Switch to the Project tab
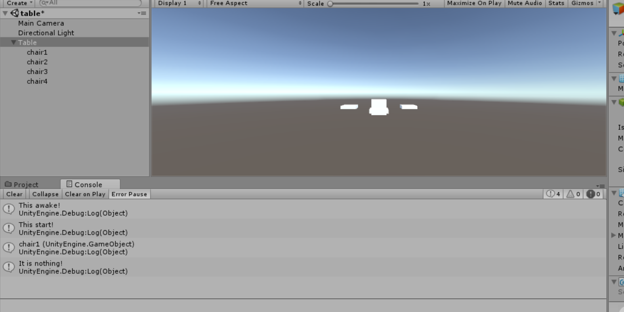 22,185
